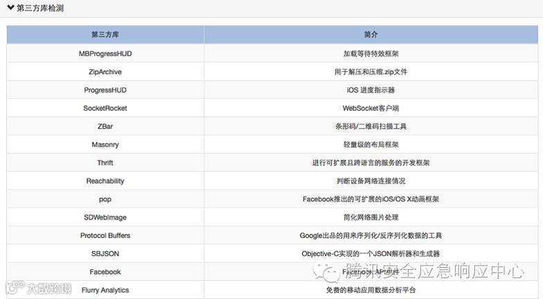Select the Masonry library cell
Screen dimensions: 543x299
click(x=105, y=145)
